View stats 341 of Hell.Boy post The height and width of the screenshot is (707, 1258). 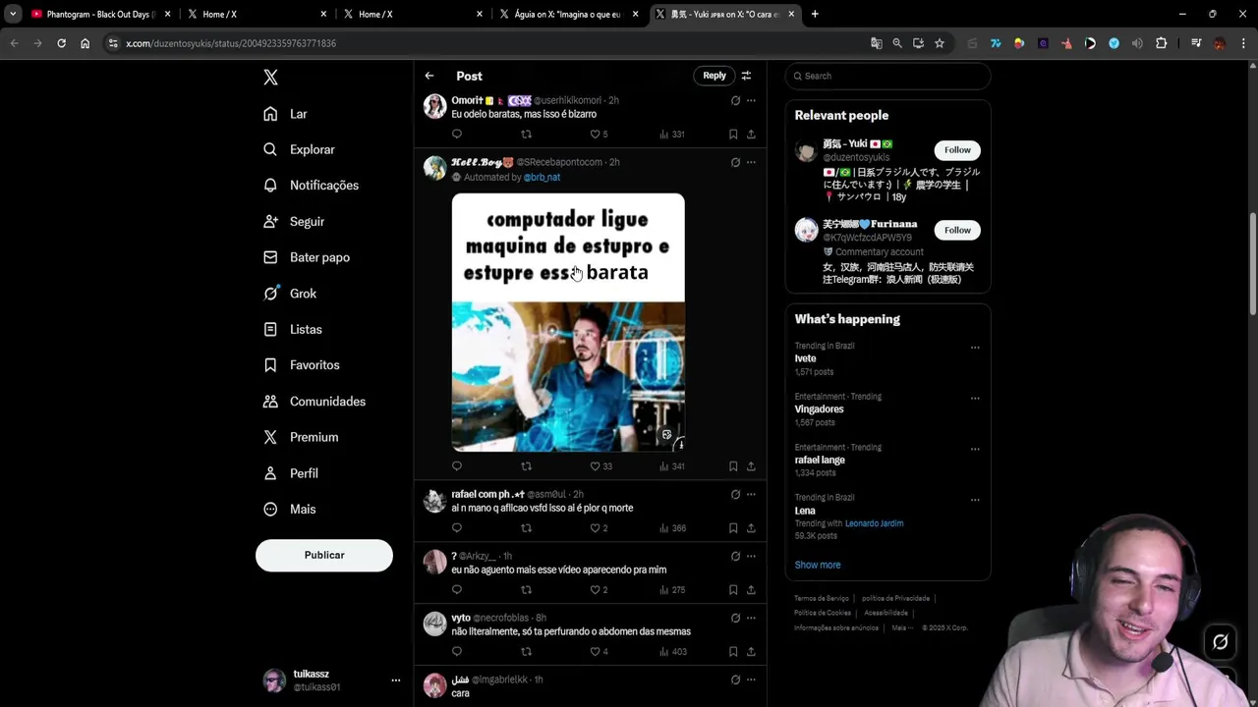[x=671, y=466]
